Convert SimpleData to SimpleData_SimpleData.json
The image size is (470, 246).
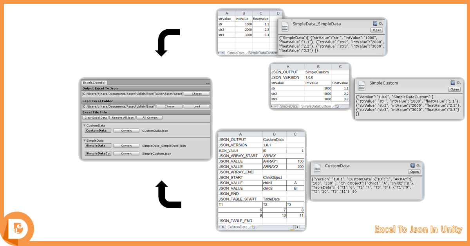pyautogui.click(x=126, y=146)
